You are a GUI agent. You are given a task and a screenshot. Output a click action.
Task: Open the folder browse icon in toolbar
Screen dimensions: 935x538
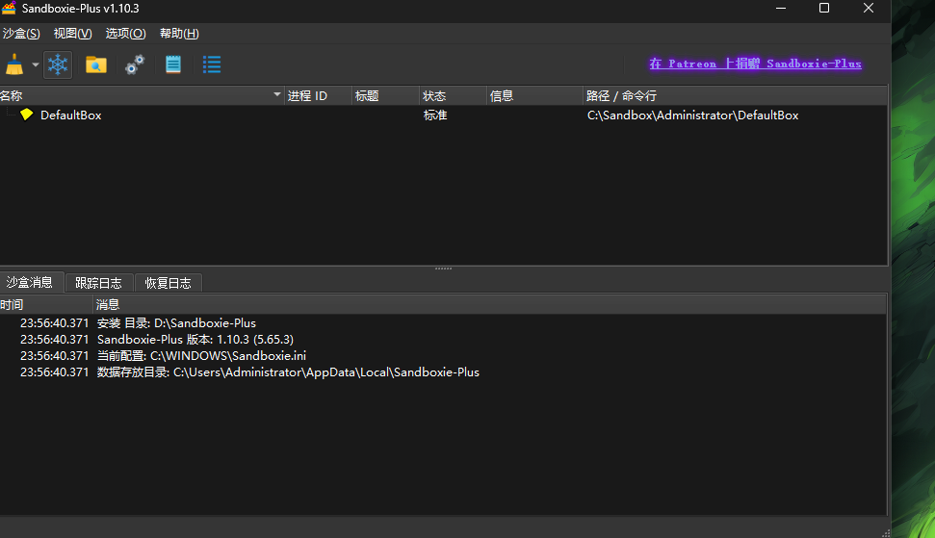click(x=96, y=64)
